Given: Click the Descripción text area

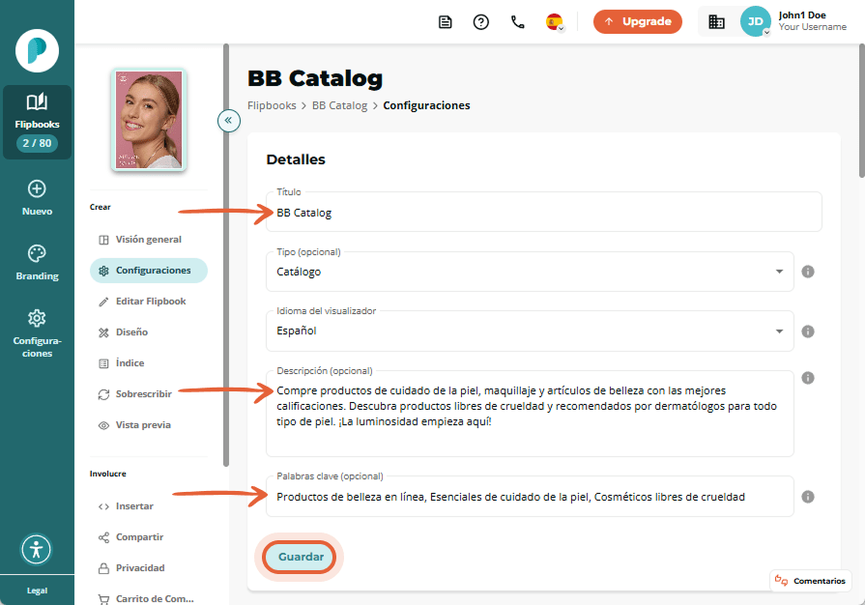Looking at the screenshot, I should pos(530,414).
